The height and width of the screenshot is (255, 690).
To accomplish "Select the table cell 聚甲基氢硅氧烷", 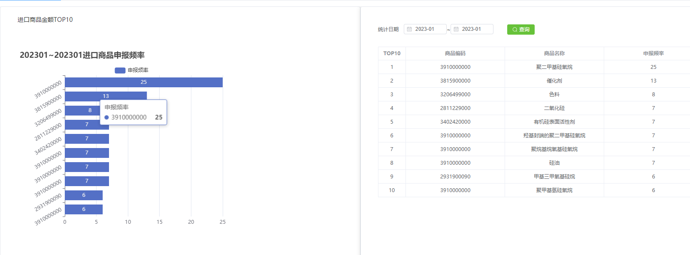I will 554,190.
